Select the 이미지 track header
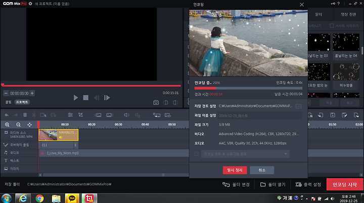This screenshot has height=203, width=364. click(20, 169)
